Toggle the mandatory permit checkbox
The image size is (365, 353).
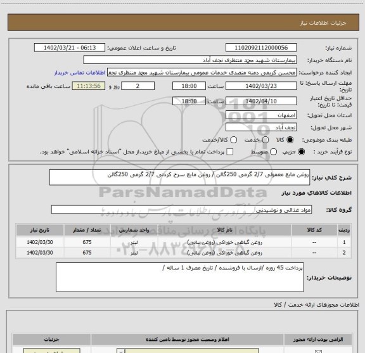coord(318,351)
